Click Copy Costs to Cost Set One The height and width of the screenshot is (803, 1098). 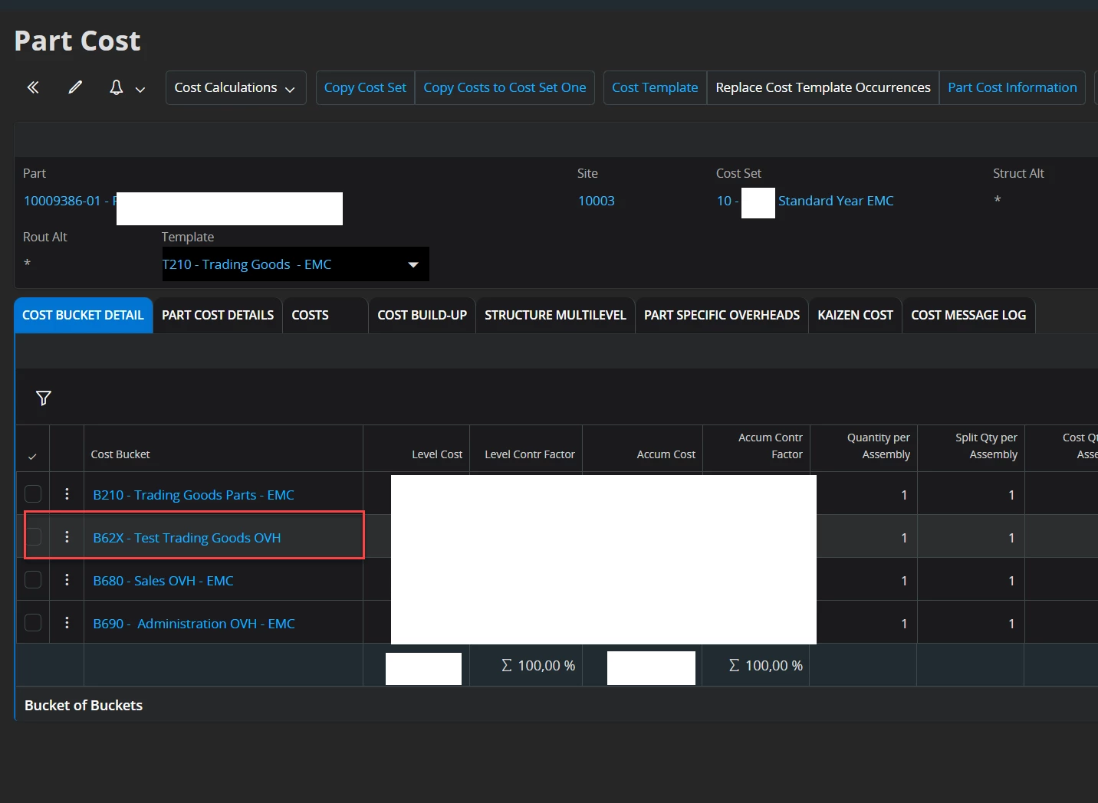[505, 87]
